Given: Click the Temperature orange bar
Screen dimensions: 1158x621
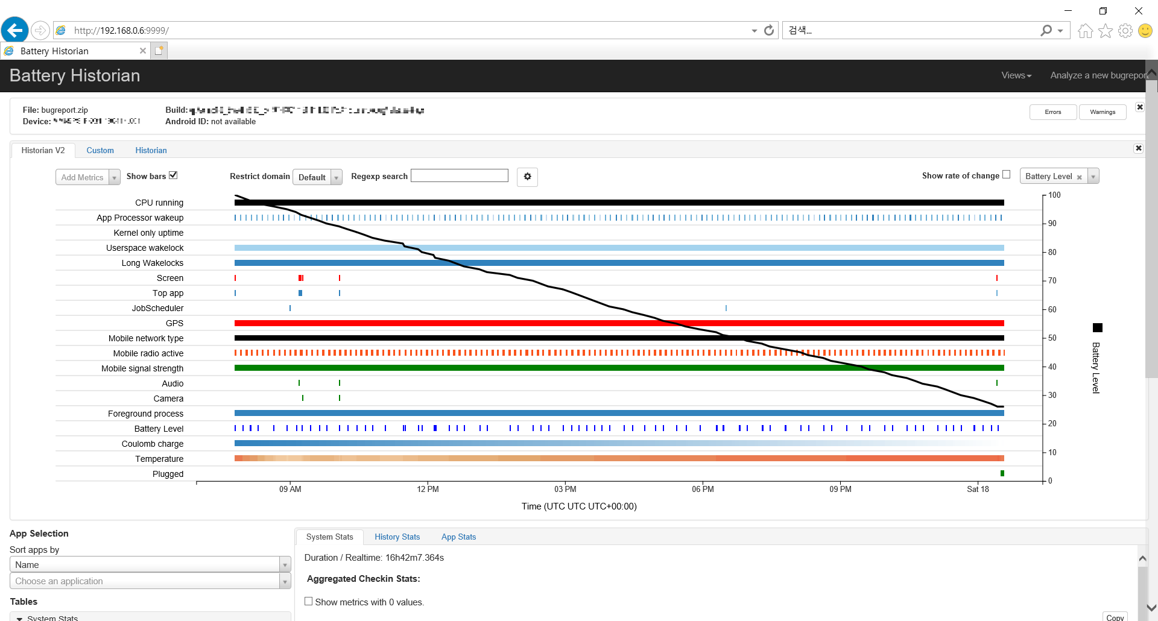Looking at the screenshot, I should click(x=619, y=458).
